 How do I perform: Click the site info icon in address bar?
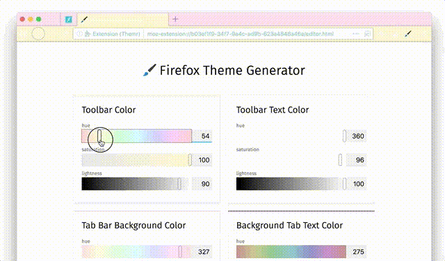point(79,34)
